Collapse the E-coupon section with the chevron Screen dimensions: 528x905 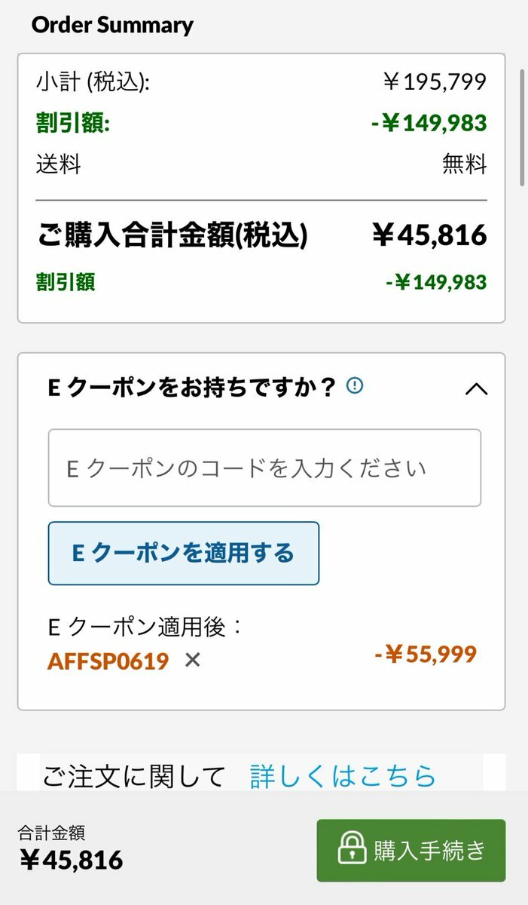click(476, 389)
